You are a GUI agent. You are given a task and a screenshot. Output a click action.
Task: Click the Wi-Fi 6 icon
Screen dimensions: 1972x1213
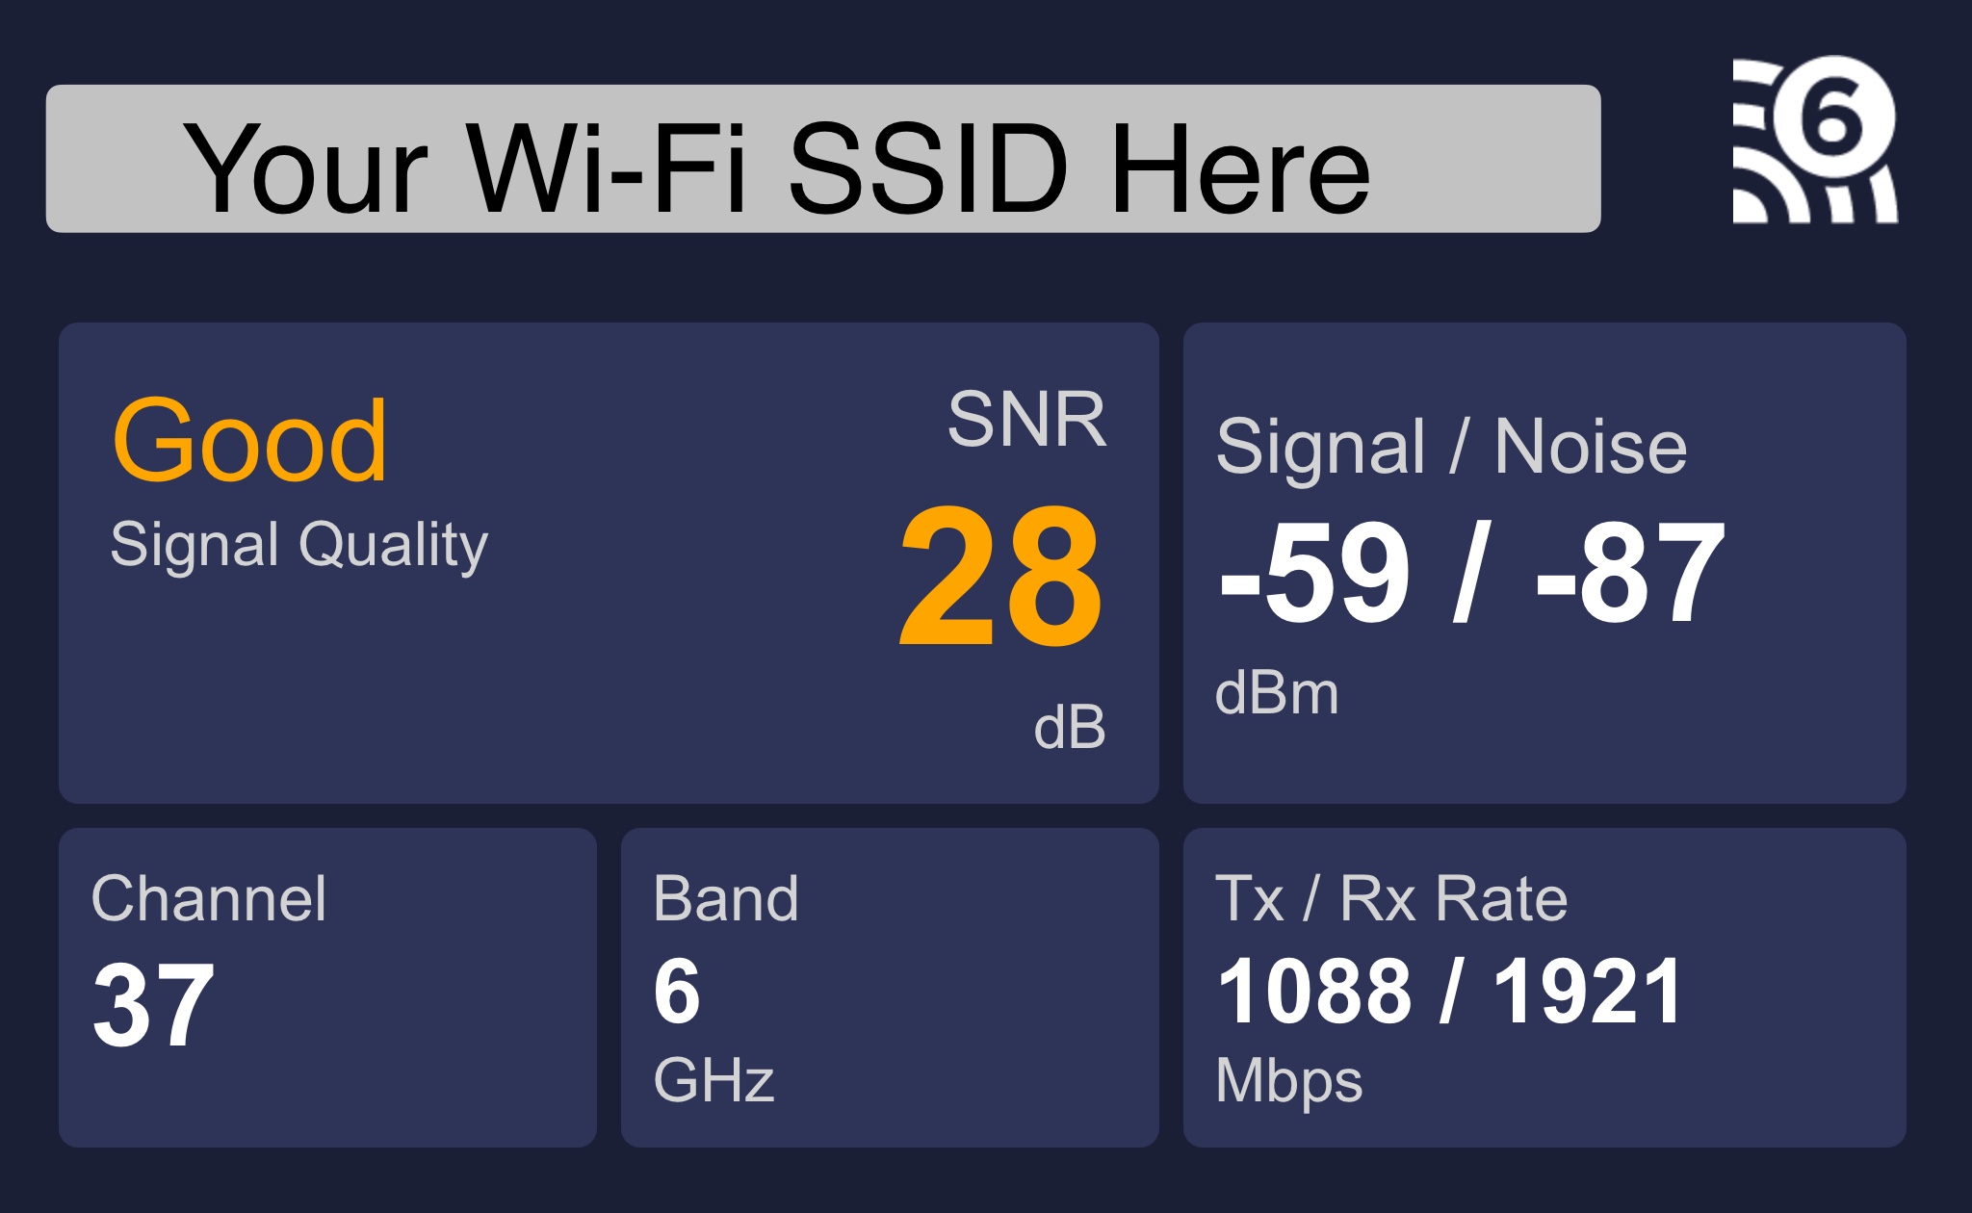point(1815,140)
